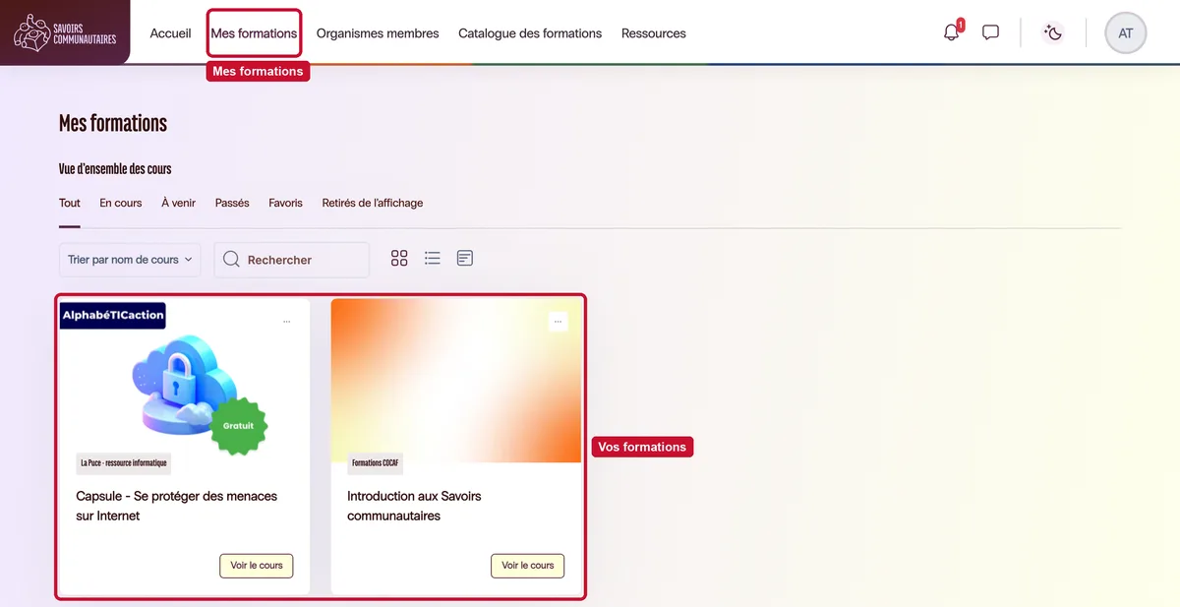
Task: Toggle dark mode moon icon
Action: pyautogui.click(x=1053, y=32)
